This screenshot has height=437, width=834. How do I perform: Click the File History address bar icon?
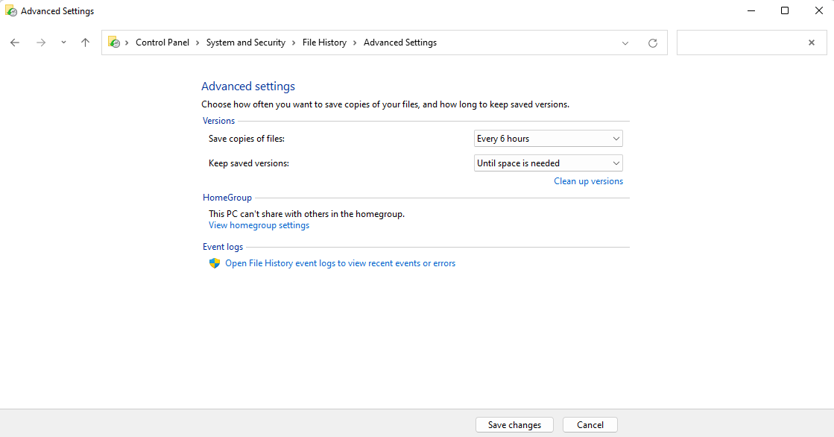point(114,43)
